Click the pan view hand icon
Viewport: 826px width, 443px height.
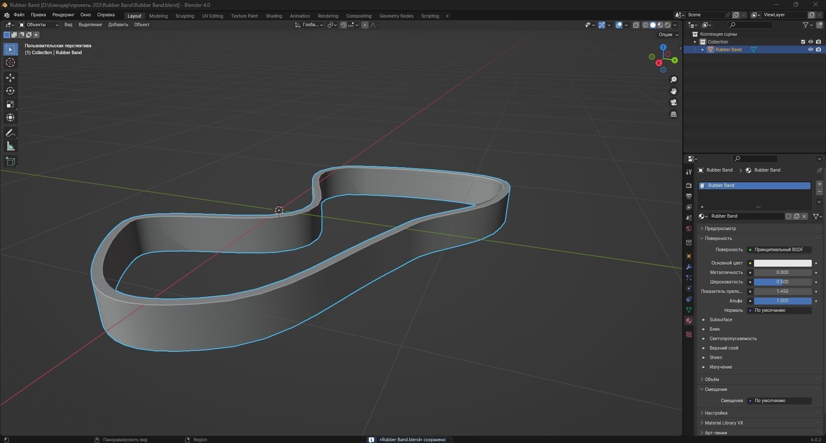pos(674,91)
